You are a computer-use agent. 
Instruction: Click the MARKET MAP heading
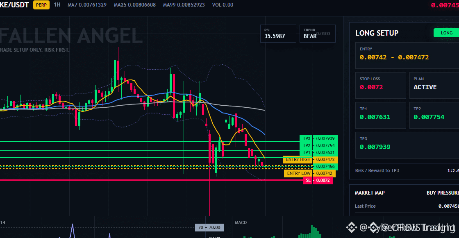[x=370, y=193]
